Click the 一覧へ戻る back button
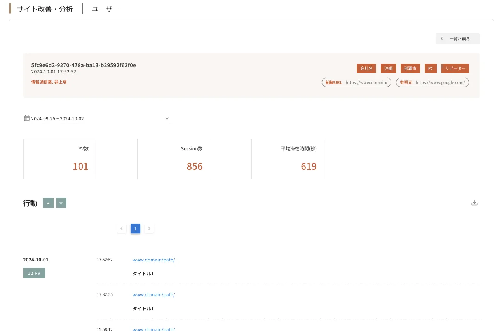The height and width of the screenshot is (331, 499). point(457,39)
